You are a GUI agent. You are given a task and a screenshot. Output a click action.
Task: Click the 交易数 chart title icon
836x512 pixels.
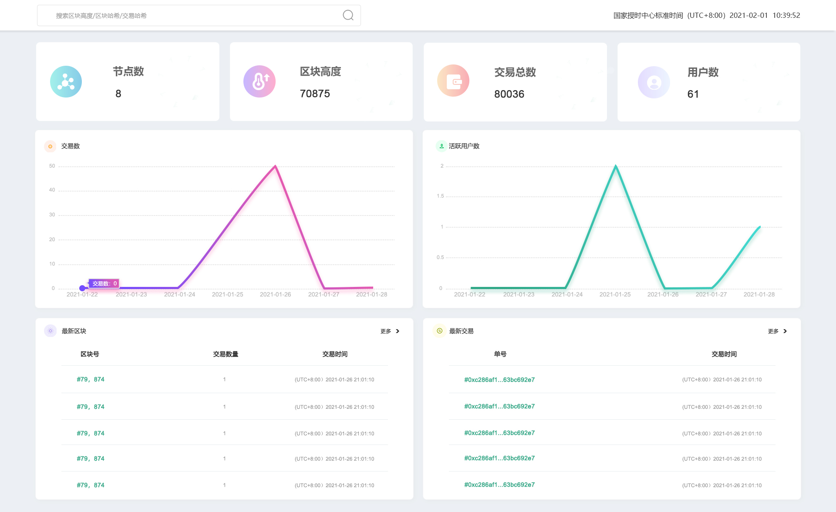(50, 146)
